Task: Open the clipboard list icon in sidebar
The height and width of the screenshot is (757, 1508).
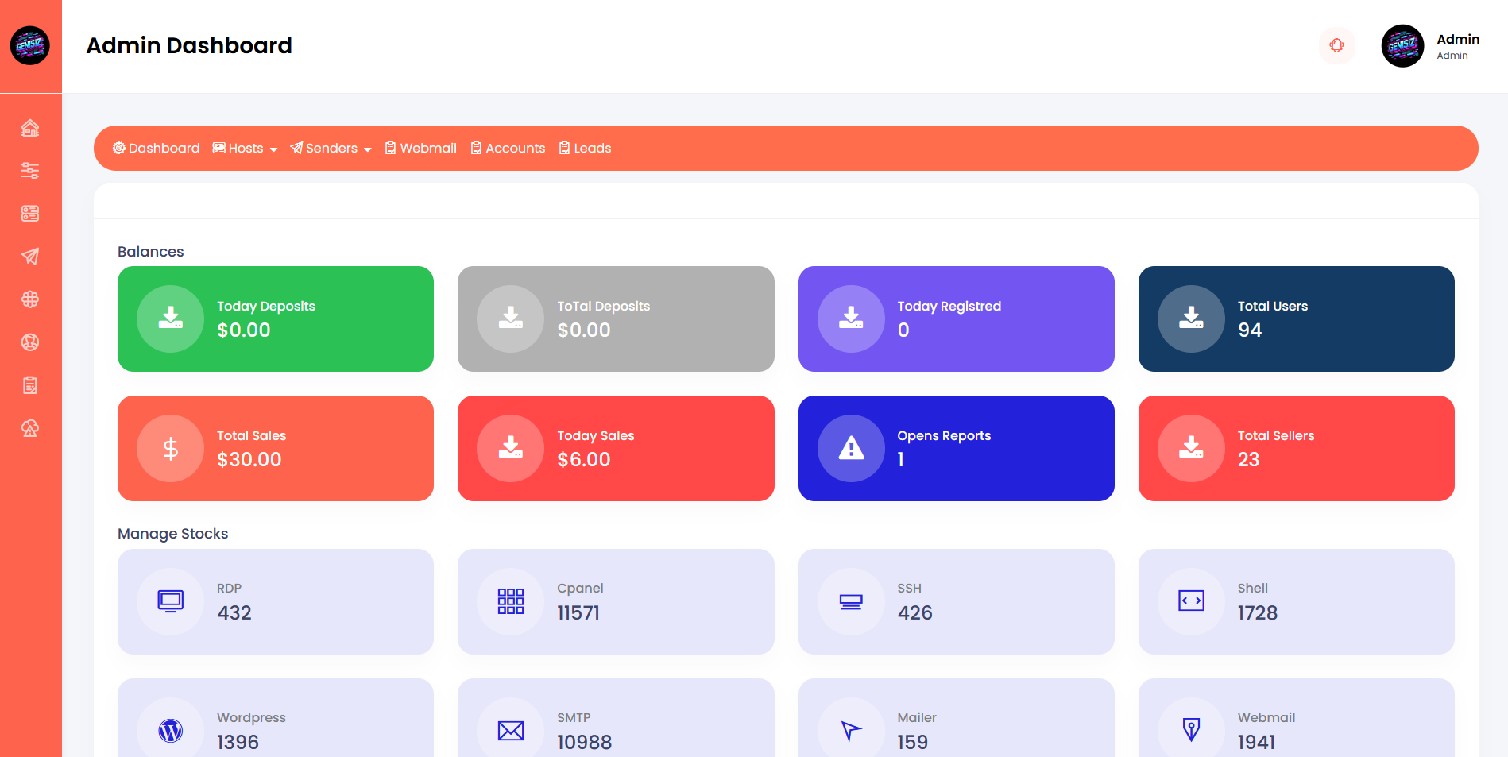Action: coord(30,385)
